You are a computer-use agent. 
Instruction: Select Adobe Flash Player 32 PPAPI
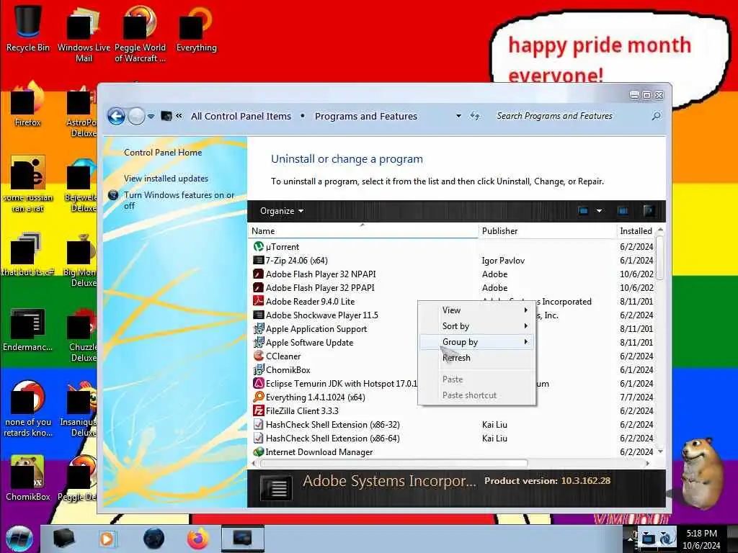point(320,287)
